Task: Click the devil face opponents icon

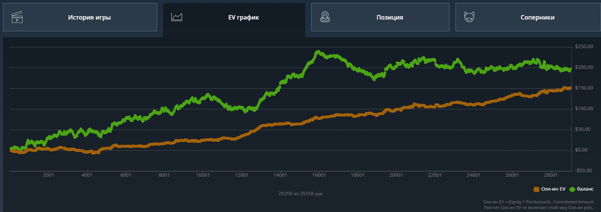Action: tap(469, 17)
